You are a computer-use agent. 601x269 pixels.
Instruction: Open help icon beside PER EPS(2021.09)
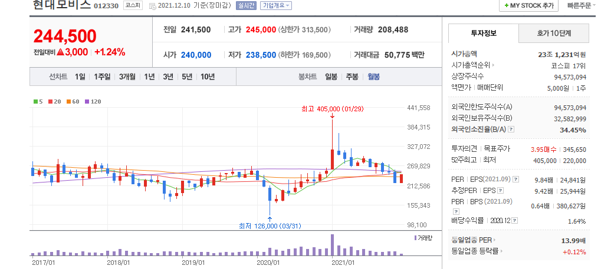coord(516,179)
